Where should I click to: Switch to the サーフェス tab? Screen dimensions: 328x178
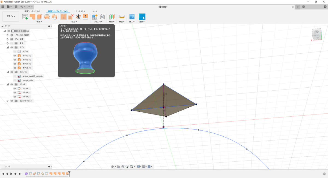pos(58,11)
